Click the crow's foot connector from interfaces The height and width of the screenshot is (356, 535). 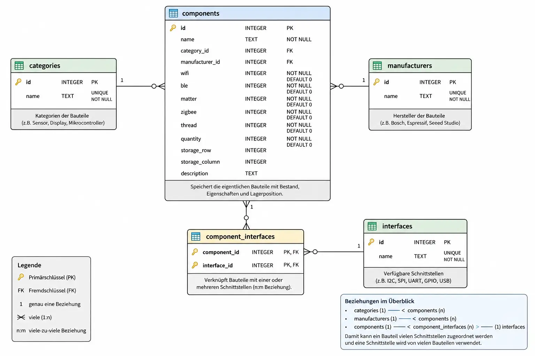[307, 252]
